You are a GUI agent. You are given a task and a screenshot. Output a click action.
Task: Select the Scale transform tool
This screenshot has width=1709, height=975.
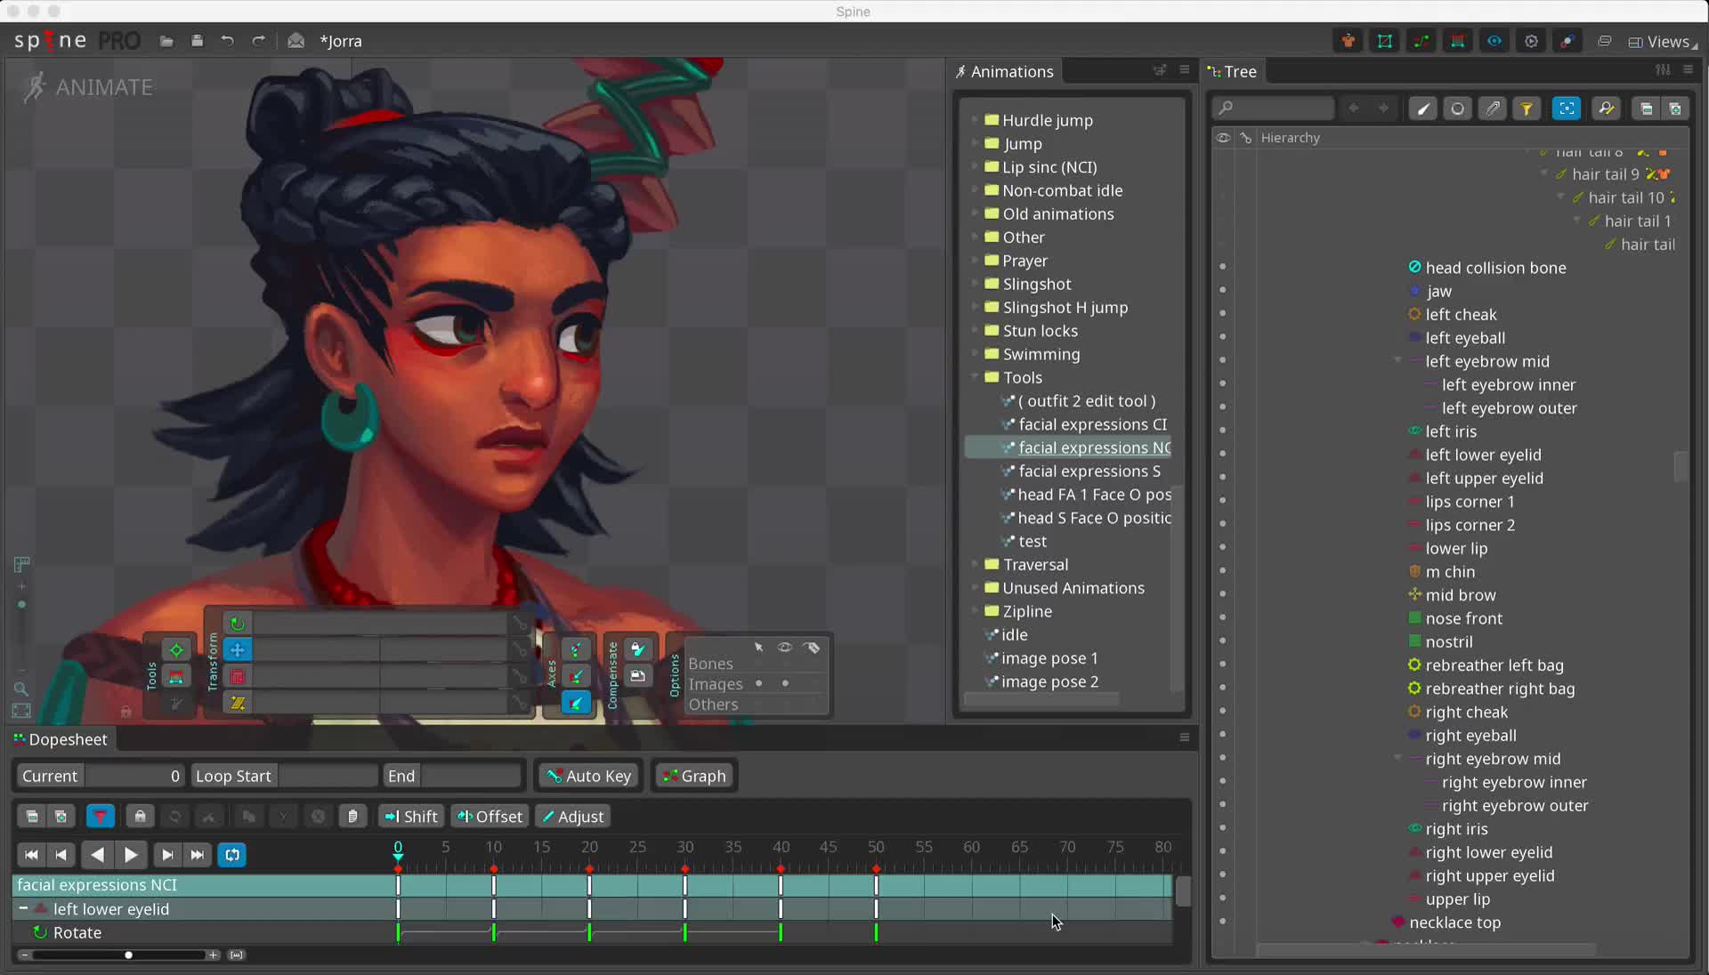tap(237, 677)
